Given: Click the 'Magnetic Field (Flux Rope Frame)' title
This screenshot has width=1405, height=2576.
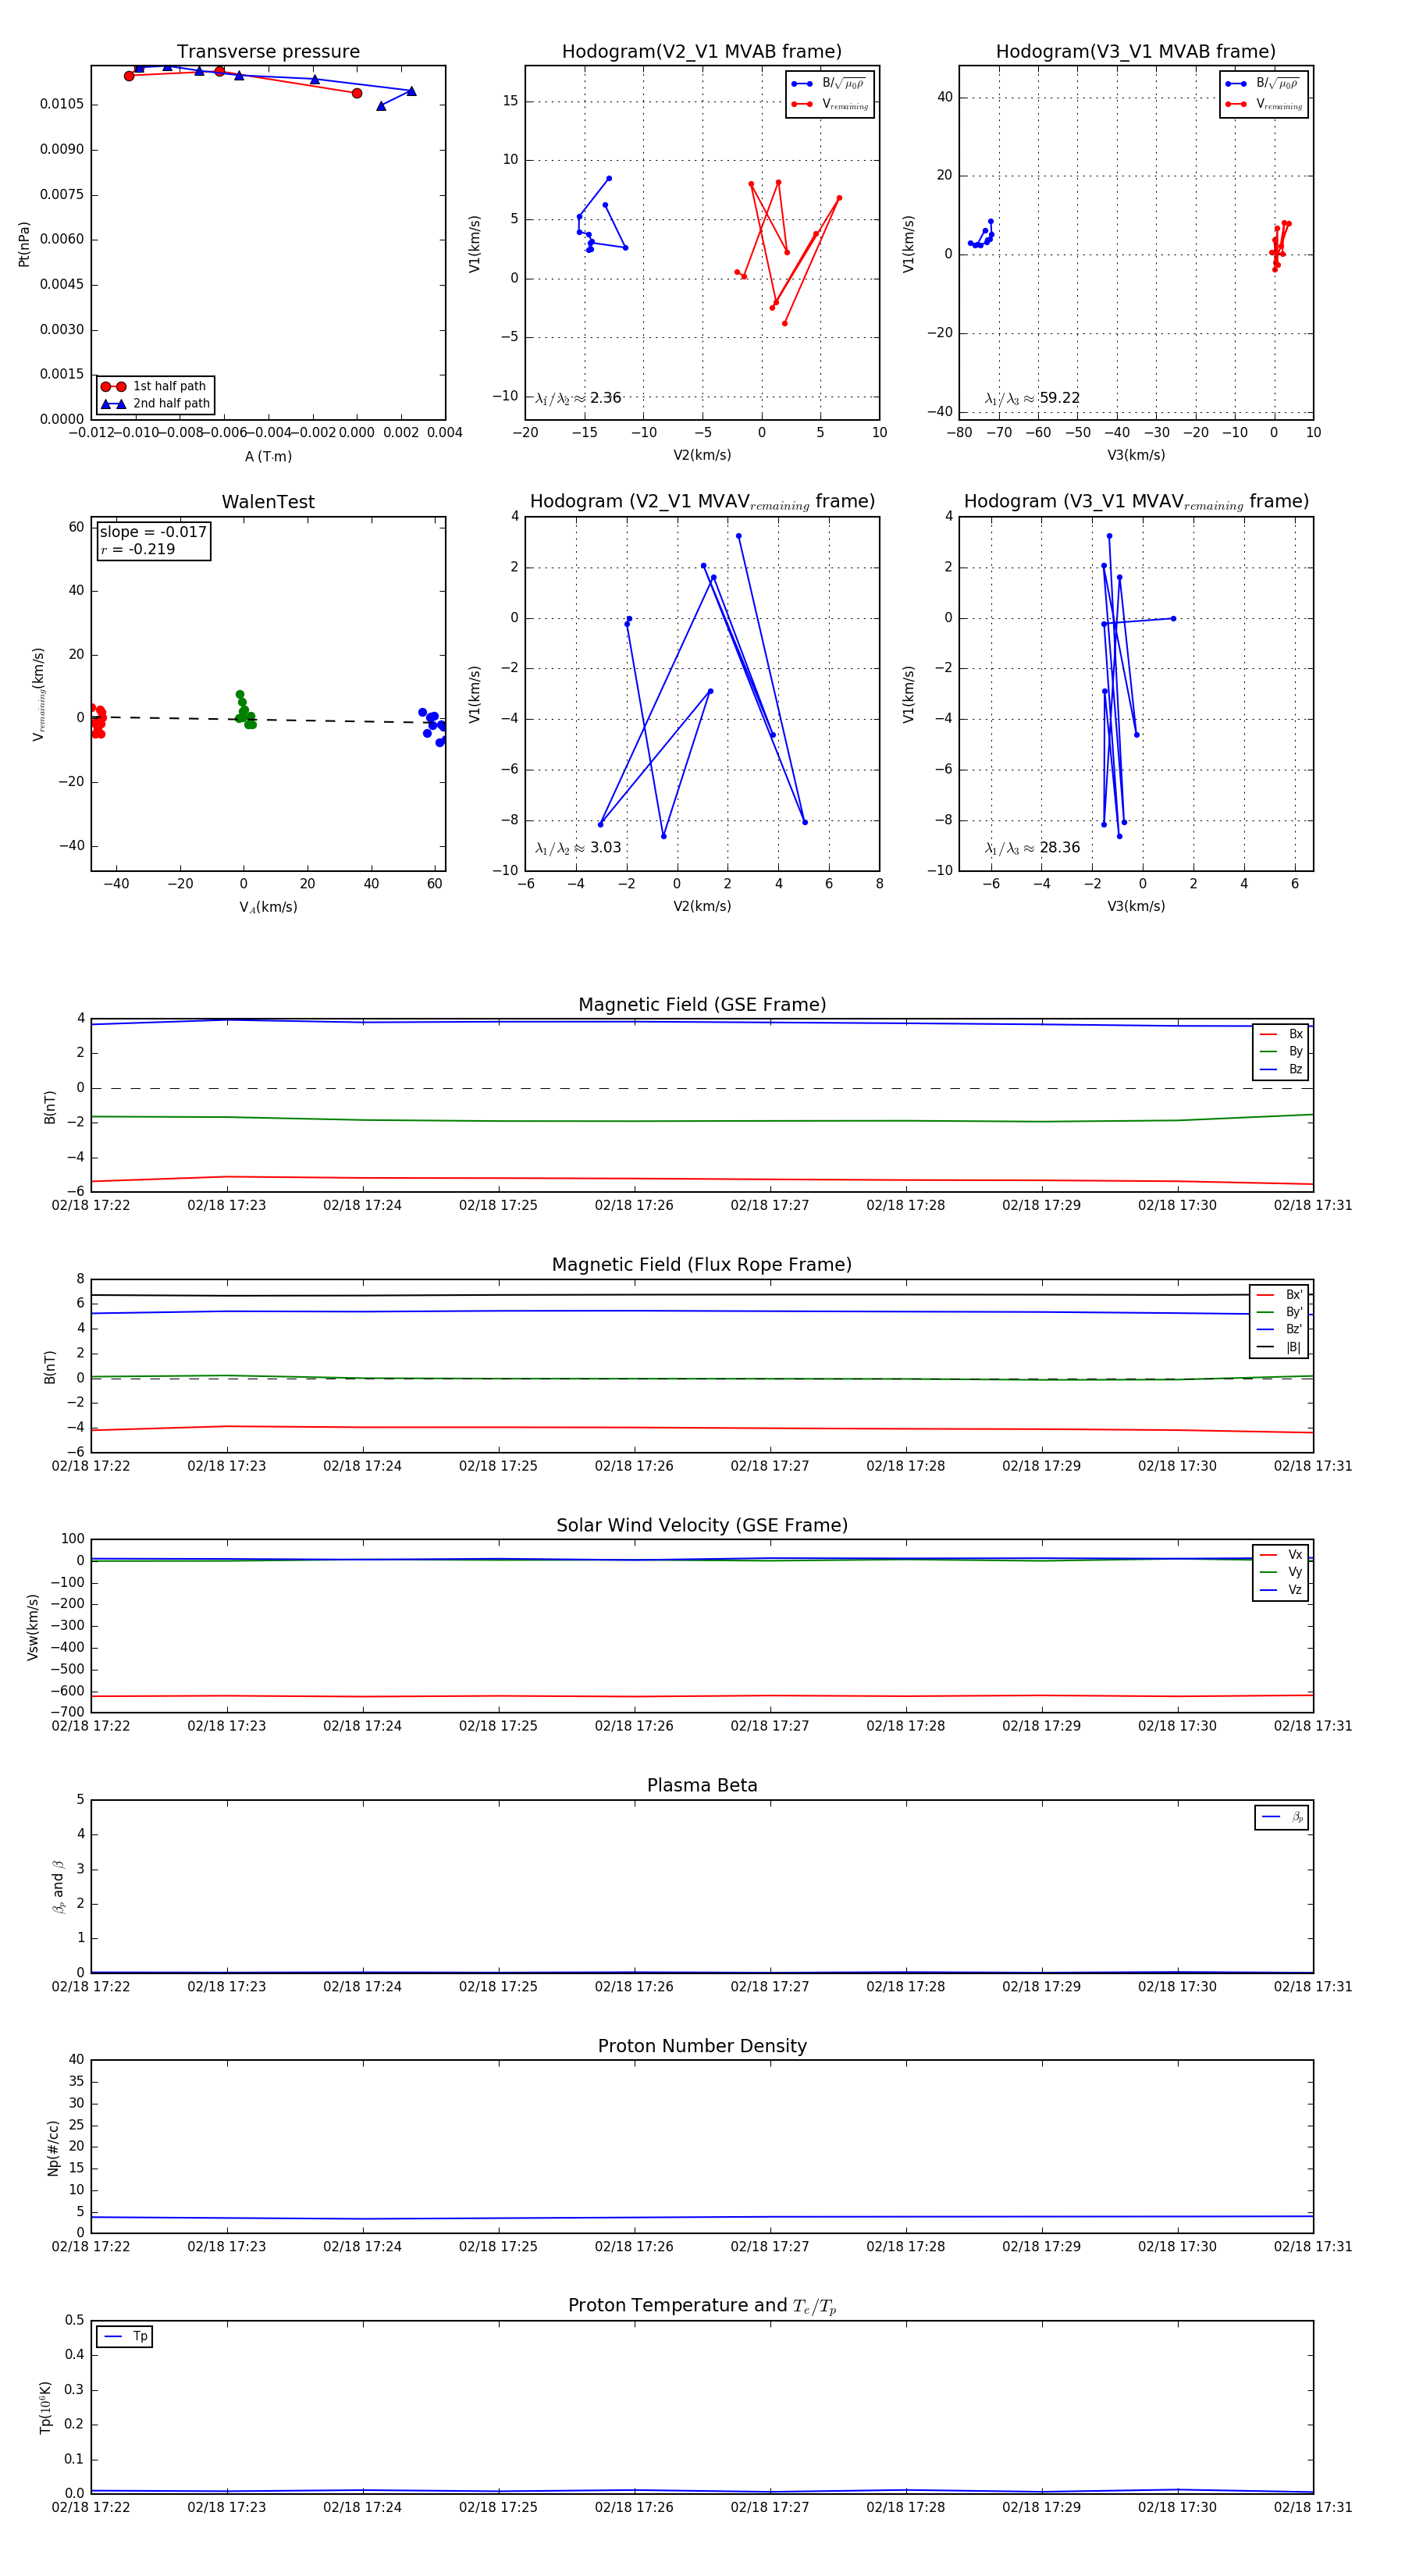Looking at the screenshot, I should 702,1264.
